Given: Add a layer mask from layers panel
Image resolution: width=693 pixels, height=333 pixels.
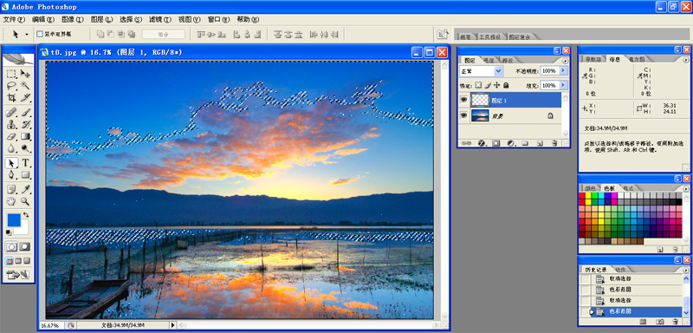Looking at the screenshot, I should pos(495,143).
